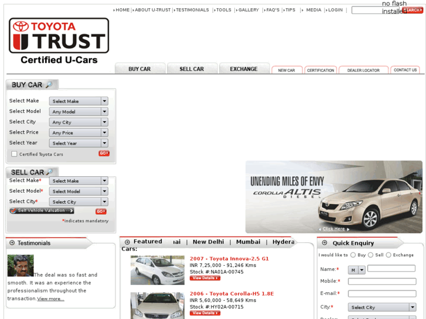The width and height of the screenshot is (426, 319).
Task: Open TIPS in top menu
Action: [x=289, y=10]
